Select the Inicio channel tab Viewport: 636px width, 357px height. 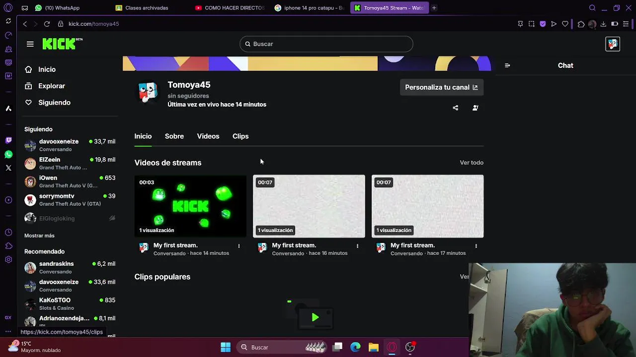[x=143, y=136]
